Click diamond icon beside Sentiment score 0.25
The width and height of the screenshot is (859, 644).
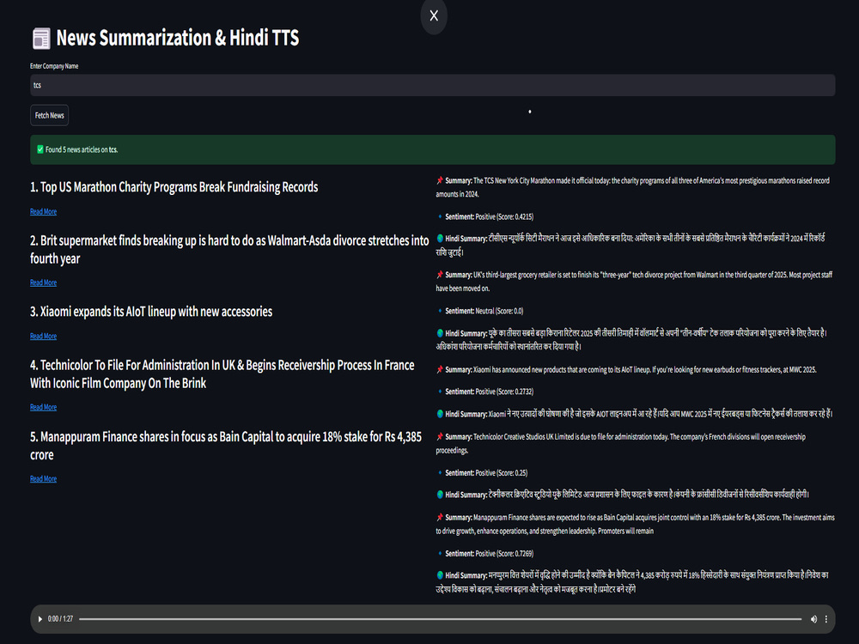pos(440,472)
